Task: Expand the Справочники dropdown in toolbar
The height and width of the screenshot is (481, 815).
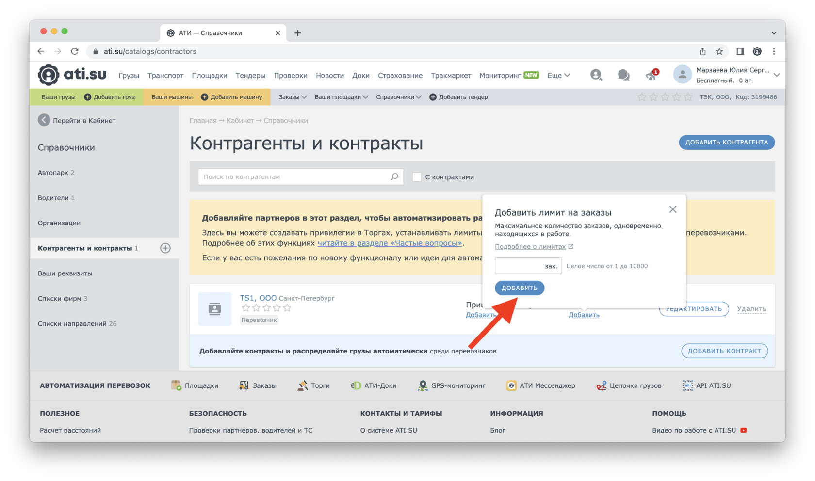Action: coord(399,97)
